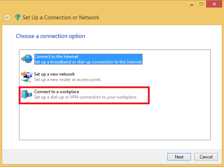Click the Choose a connection option heading
This screenshot has width=224, height=167.
pos(50,36)
